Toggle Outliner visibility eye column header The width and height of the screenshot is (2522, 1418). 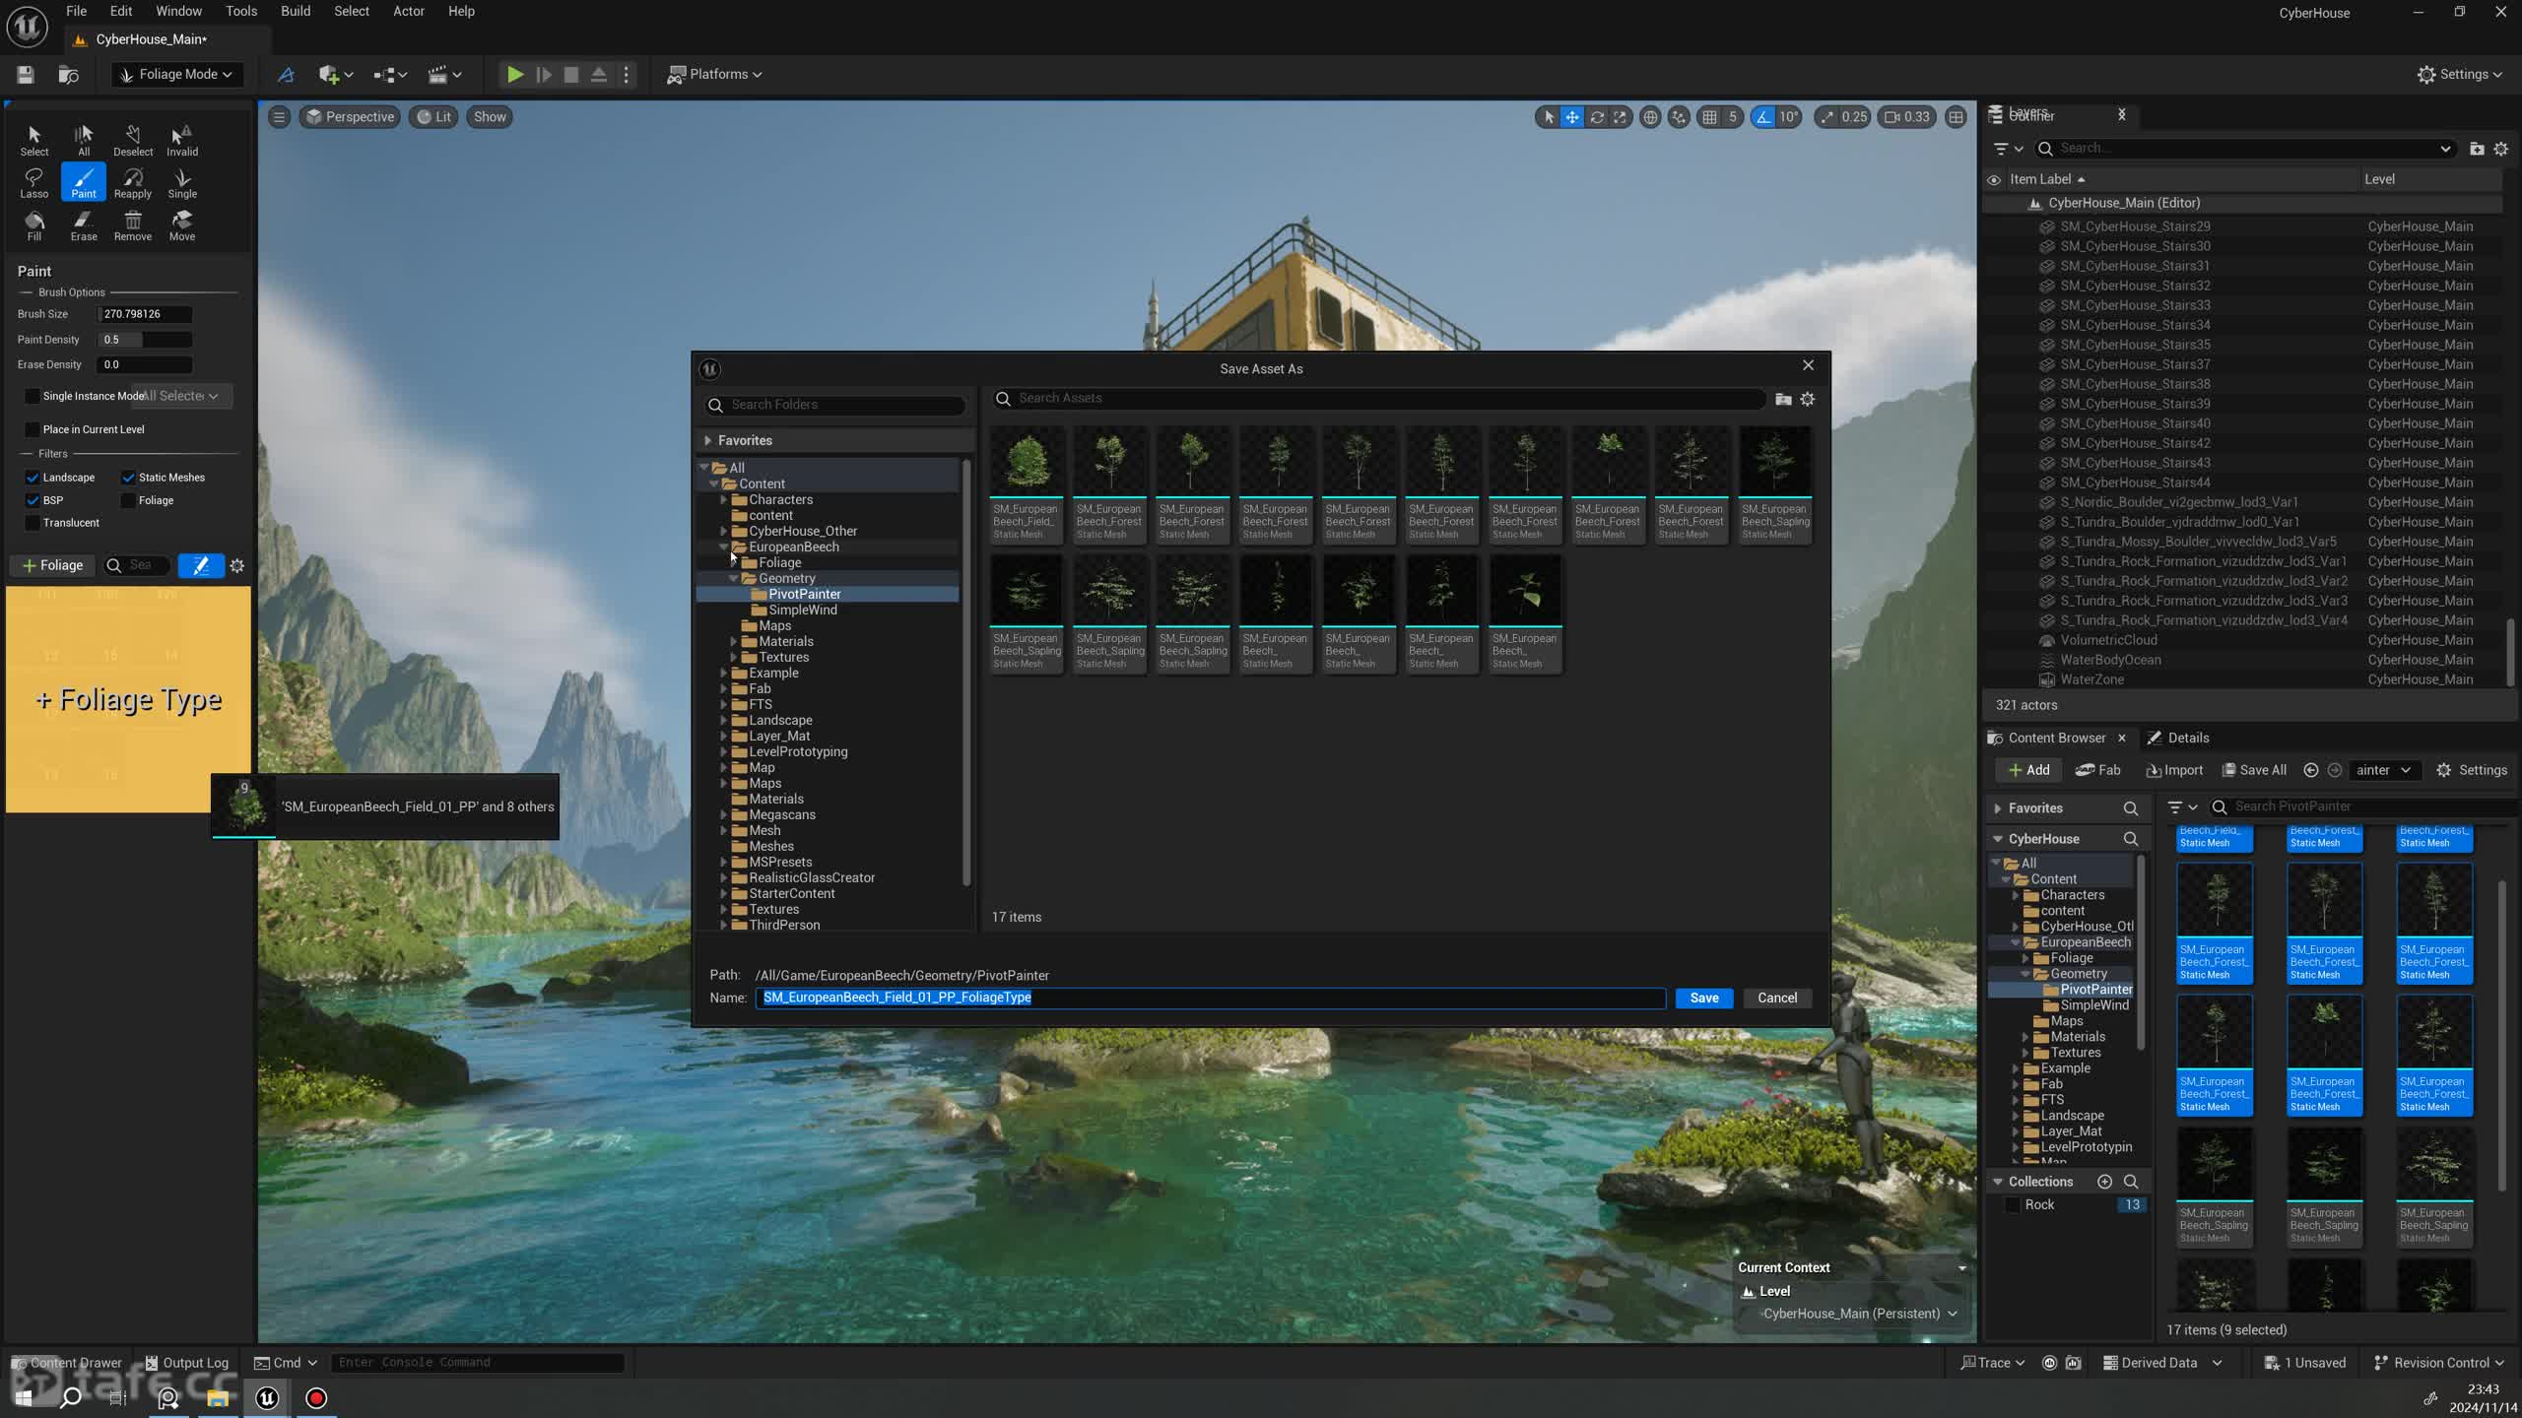pyautogui.click(x=1994, y=179)
